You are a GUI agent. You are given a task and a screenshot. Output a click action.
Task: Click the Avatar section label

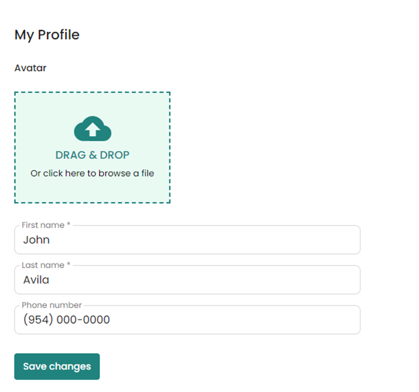click(30, 68)
